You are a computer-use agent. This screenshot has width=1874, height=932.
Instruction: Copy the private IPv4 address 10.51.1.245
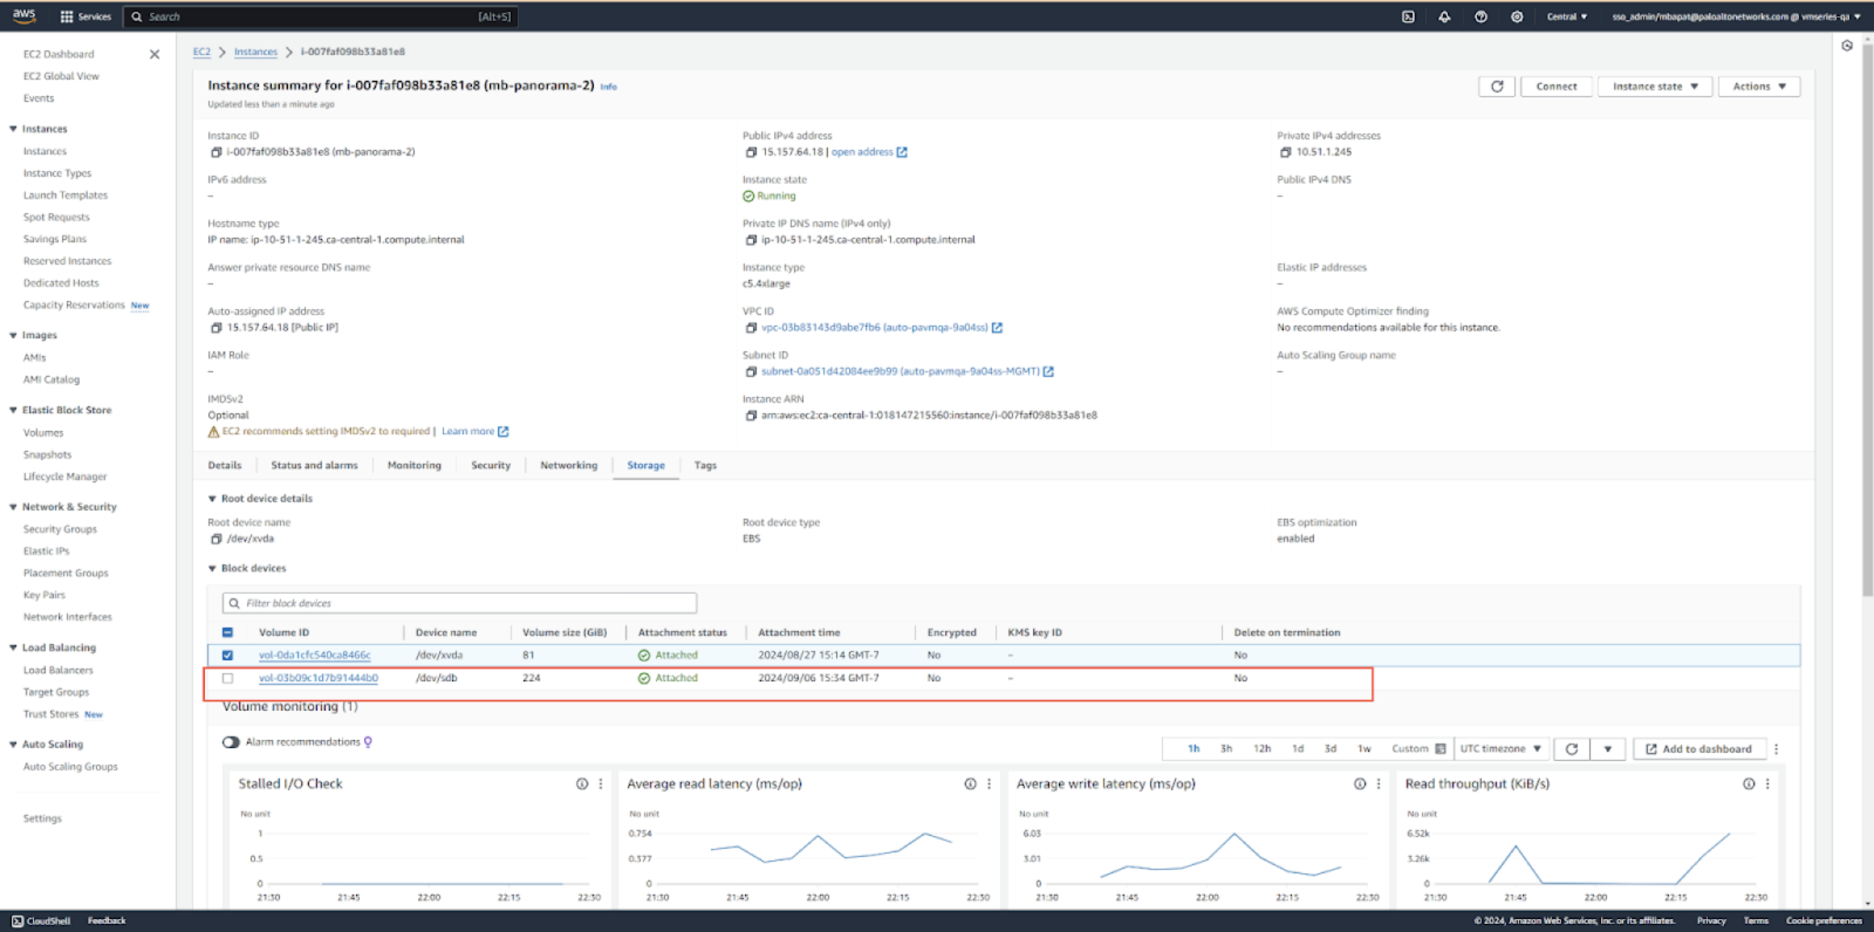(x=1285, y=152)
